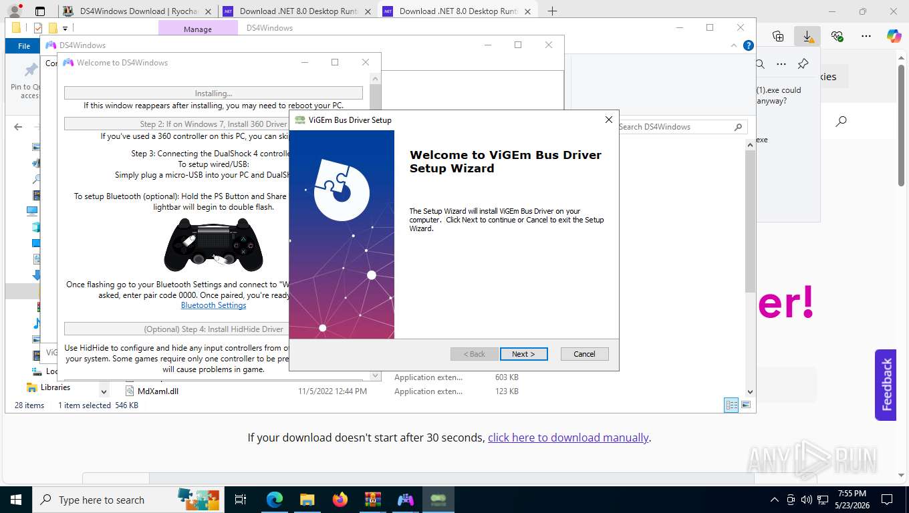Click the magnifier search icon on webpage
Image resolution: width=909 pixels, height=513 pixels.
coord(841,121)
